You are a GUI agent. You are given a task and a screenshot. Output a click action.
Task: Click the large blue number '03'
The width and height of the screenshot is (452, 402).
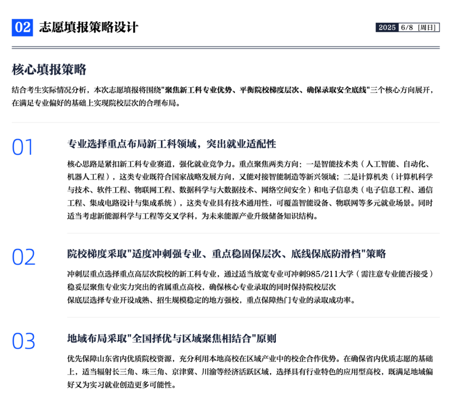23,341
